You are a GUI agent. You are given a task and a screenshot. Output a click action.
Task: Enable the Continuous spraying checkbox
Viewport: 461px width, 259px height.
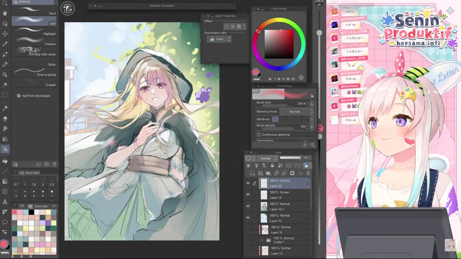259,134
